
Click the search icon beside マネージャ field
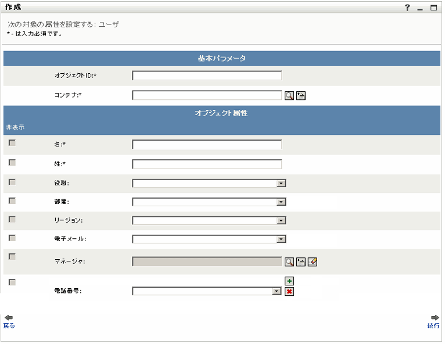click(289, 262)
